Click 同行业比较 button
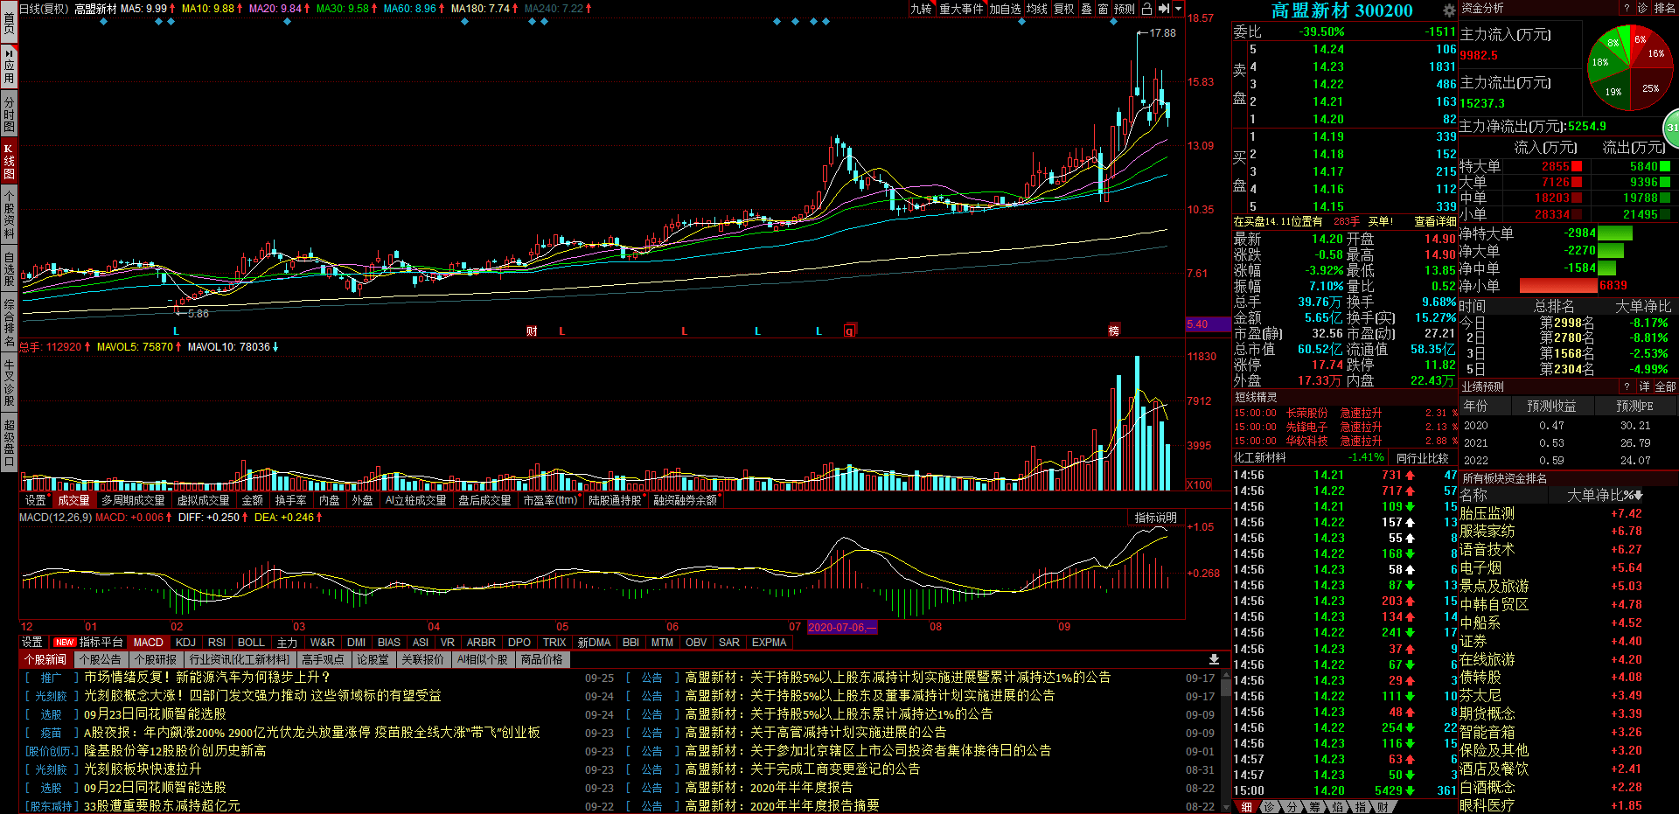The image size is (1679, 814). click(1422, 457)
